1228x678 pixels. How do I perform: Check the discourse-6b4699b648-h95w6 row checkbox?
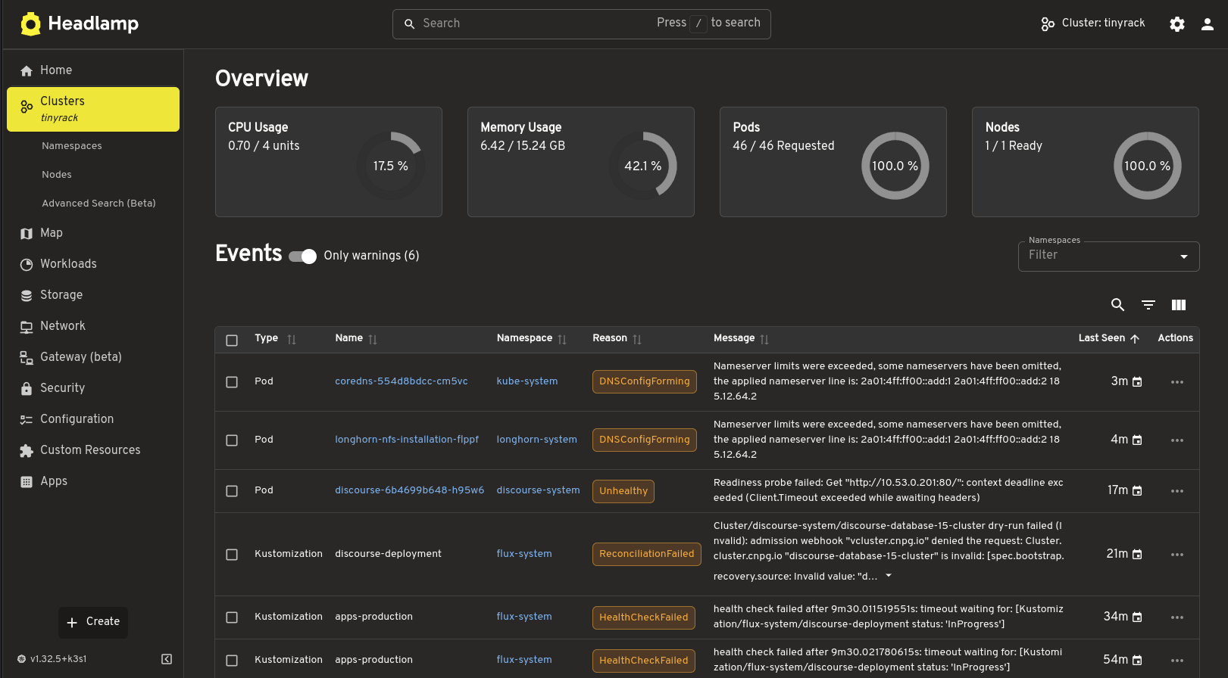[x=232, y=491]
